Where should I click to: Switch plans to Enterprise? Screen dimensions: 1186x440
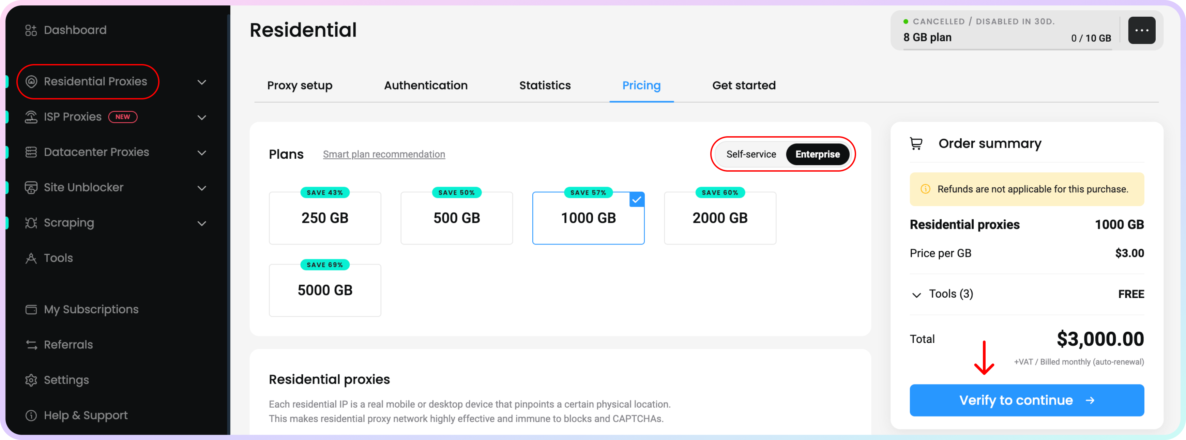(x=817, y=154)
